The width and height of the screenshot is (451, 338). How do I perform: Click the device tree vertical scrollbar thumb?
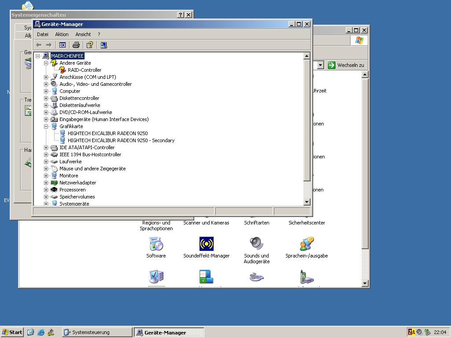307,121
